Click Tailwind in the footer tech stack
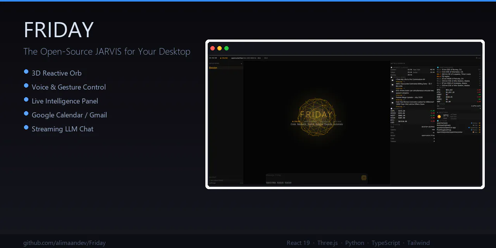Image resolution: width=496 pixels, height=248 pixels. (418, 243)
